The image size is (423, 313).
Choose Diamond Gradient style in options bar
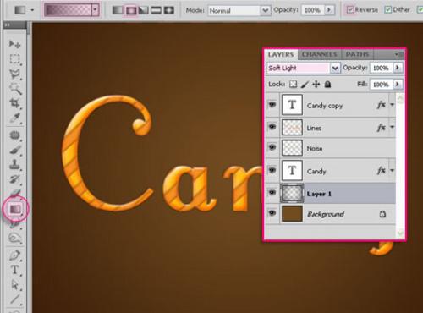169,10
